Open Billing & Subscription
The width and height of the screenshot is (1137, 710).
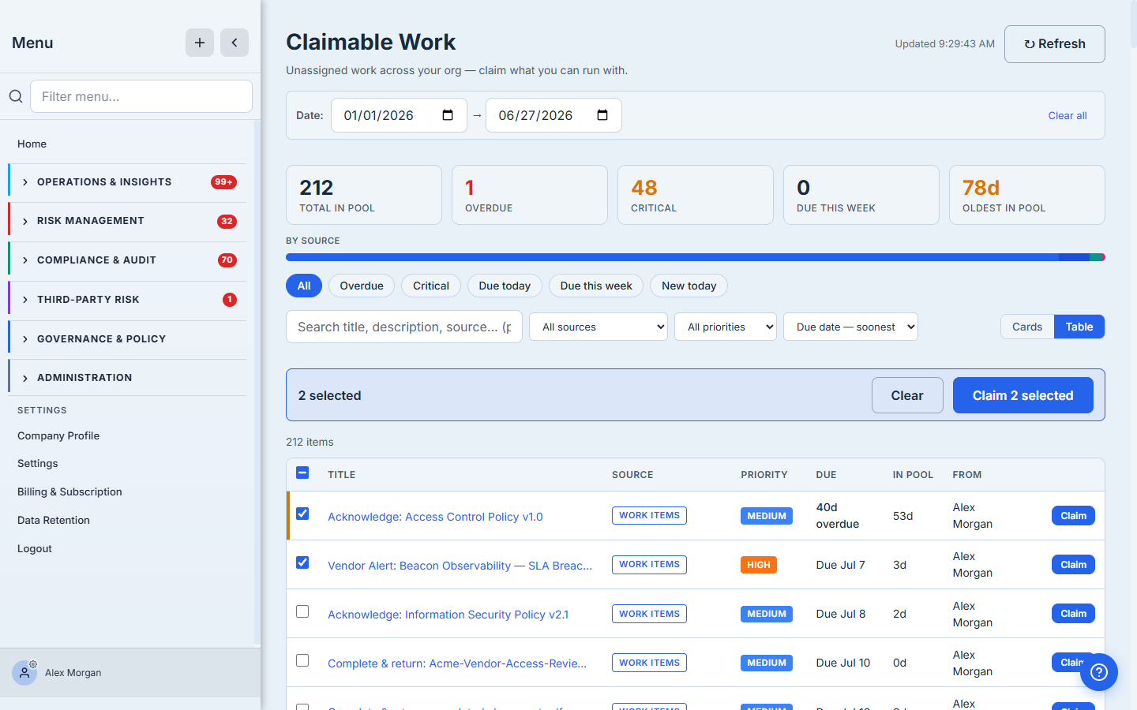coord(69,491)
